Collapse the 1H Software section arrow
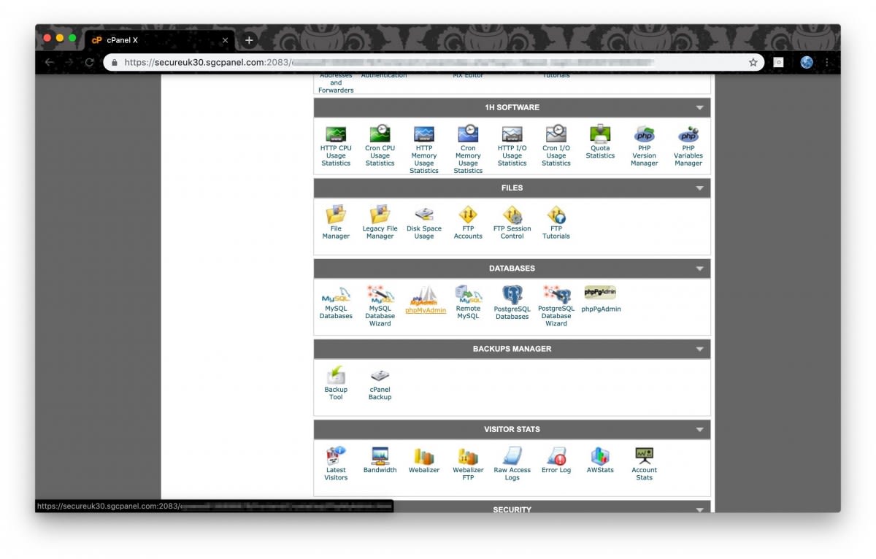The height and width of the screenshot is (559, 876). tap(699, 108)
